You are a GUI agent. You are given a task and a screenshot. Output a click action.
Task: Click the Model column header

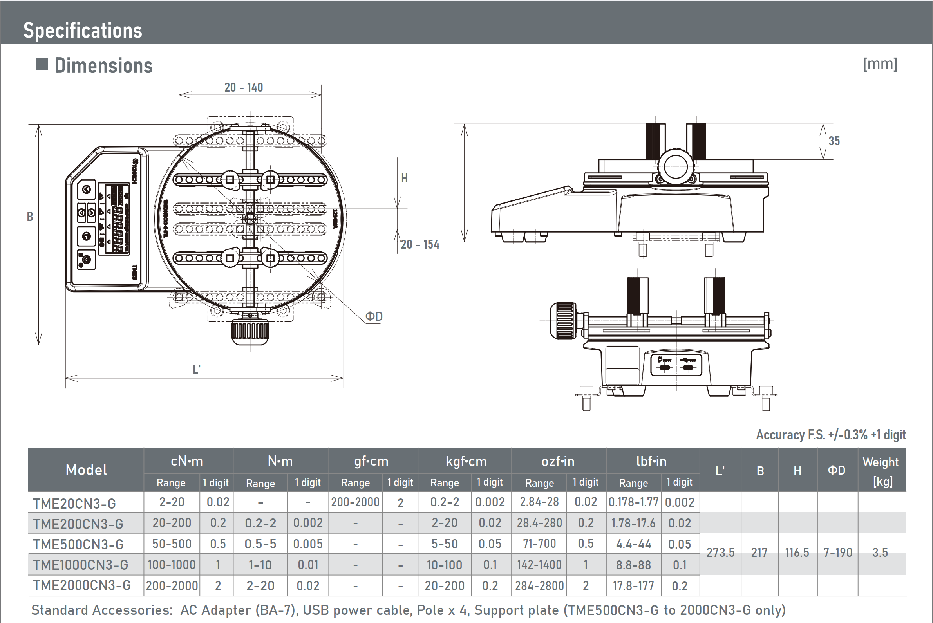click(86, 470)
